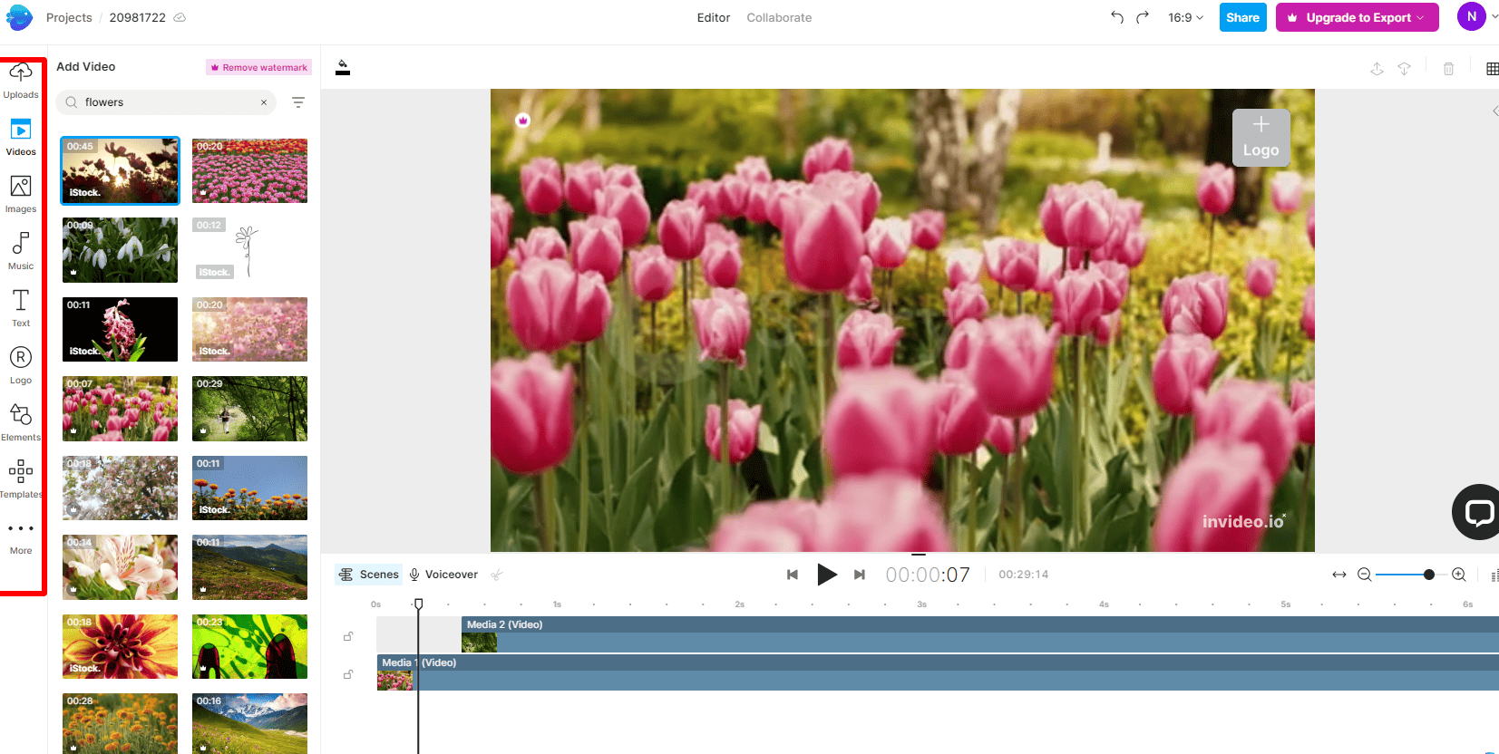Open the chat support bubble
This screenshot has width=1499, height=754.
click(x=1478, y=512)
